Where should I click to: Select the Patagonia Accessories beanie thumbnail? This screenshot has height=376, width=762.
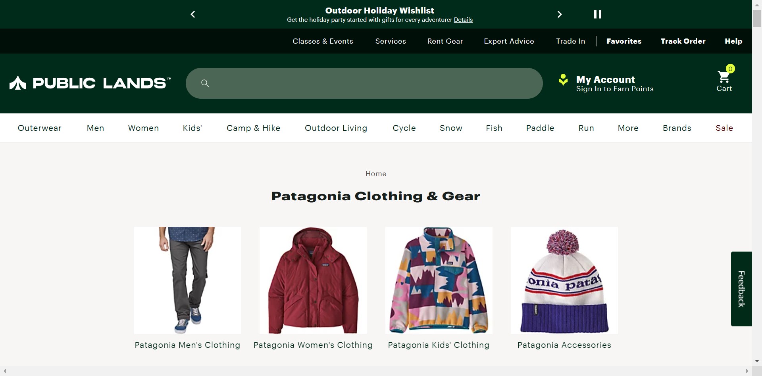(564, 280)
